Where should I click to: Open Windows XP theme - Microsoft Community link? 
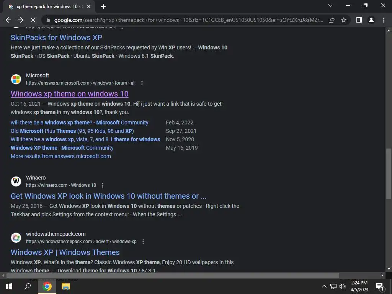[x=62, y=148]
